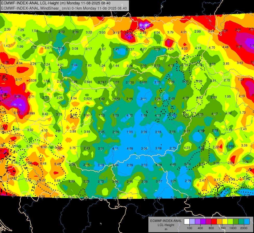Select the red legend color swatch
The width and height of the screenshot is (254, 233).
coord(214,222)
